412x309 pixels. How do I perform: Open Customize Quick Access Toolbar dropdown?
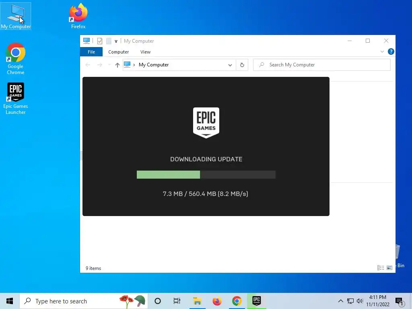pos(116,41)
